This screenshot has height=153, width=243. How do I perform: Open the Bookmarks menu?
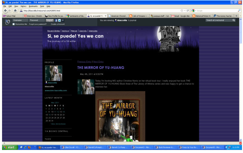33,6
